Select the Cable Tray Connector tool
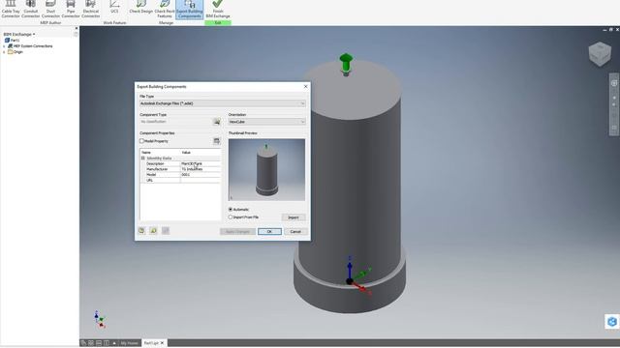The height and width of the screenshot is (348, 620). click(x=11, y=9)
